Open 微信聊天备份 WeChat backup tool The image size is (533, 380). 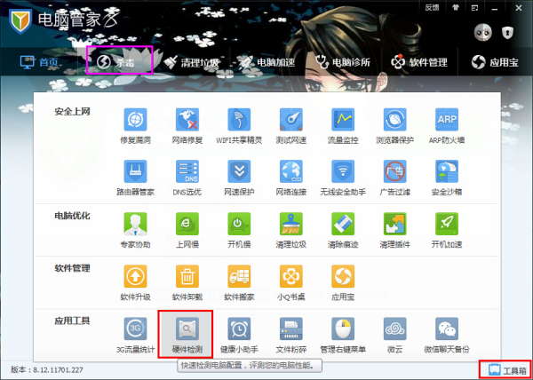click(x=447, y=335)
